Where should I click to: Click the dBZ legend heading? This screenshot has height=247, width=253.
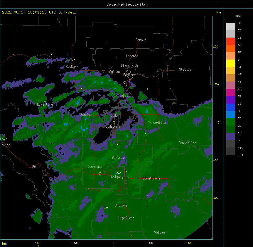point(238,16)
